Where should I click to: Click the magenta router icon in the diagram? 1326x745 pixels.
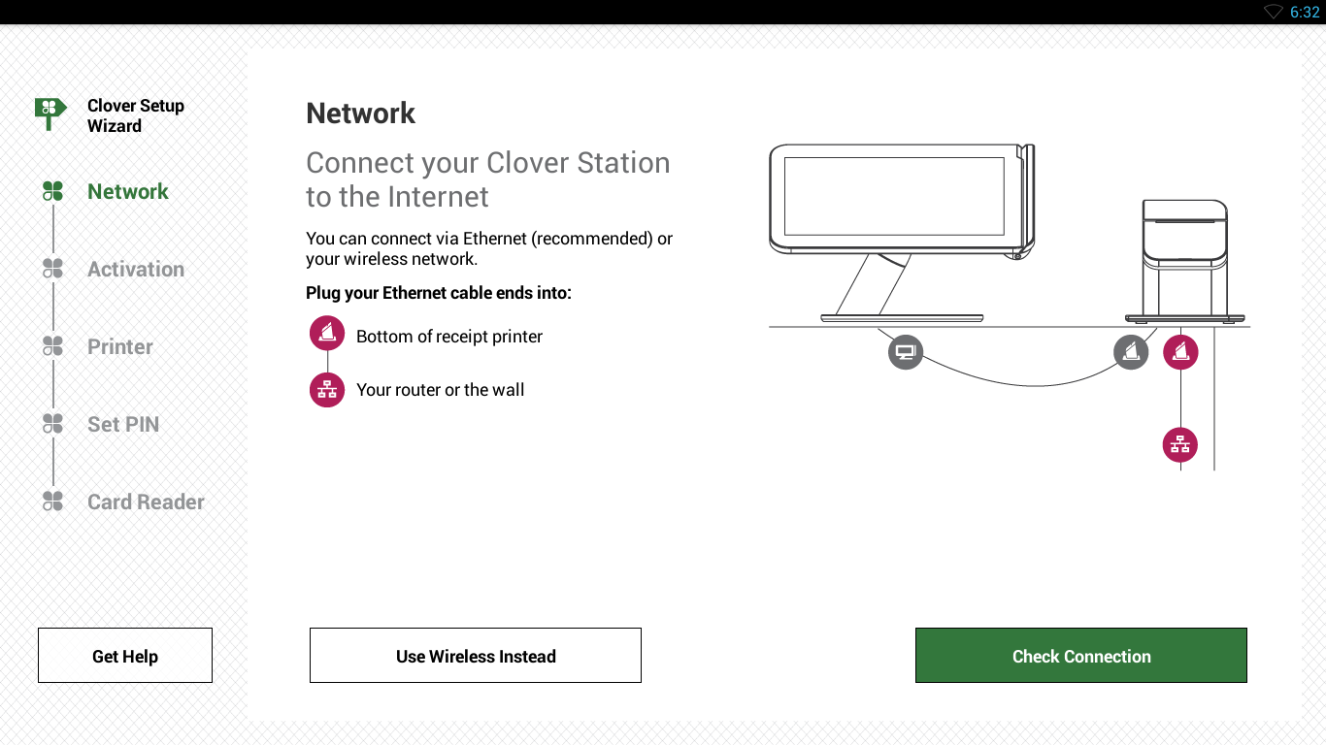(1179, 445)
